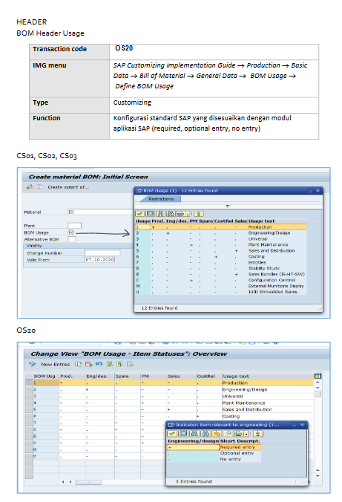Click cancel X icon in BOM Usage popup

coord(150,214)
